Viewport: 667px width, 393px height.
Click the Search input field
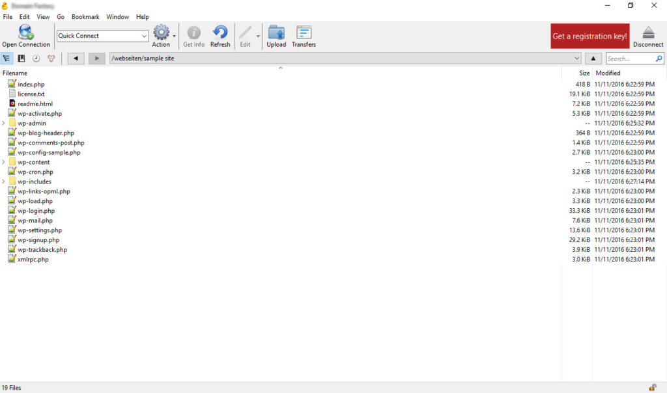(x=629, y=59)
